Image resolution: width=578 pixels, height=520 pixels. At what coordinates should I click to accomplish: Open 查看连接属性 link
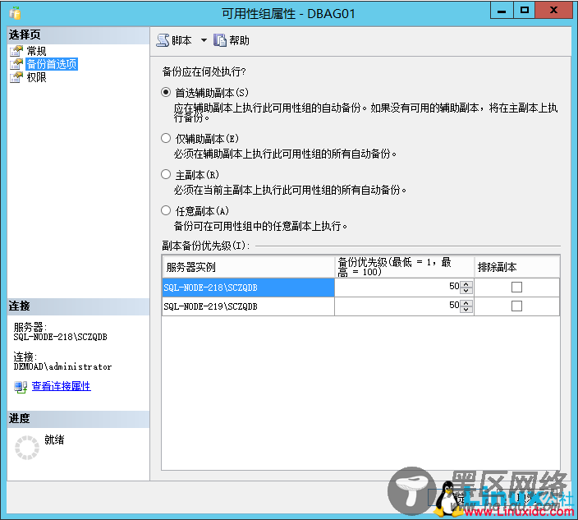[x=62, y=386]
